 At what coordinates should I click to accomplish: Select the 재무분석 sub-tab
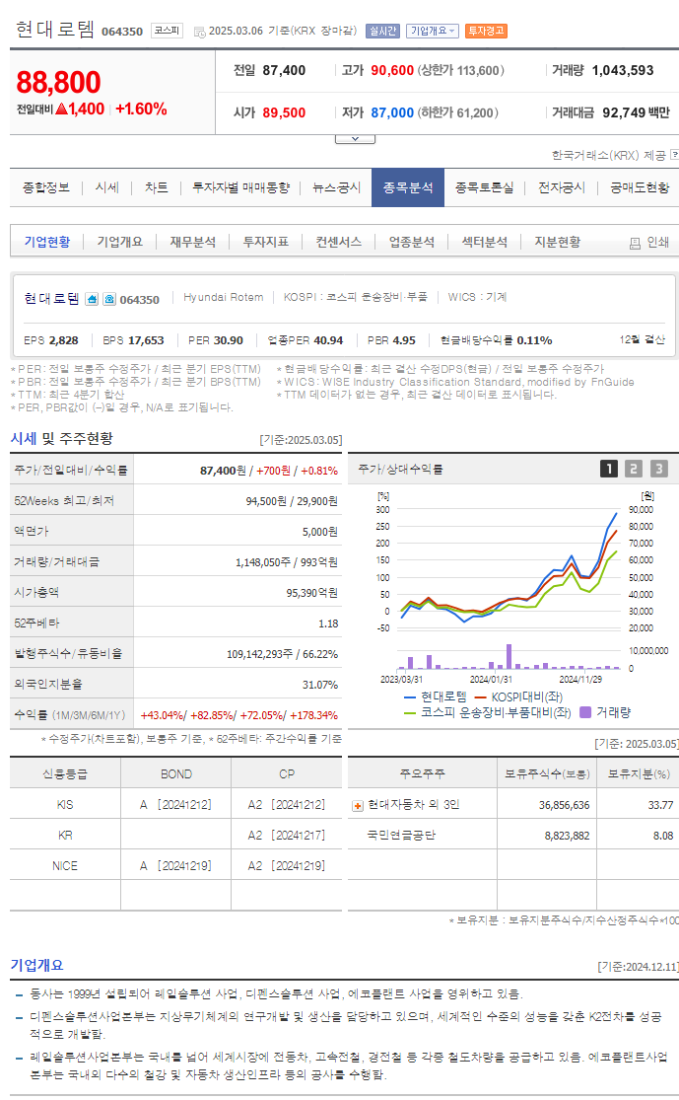[193, 242]
